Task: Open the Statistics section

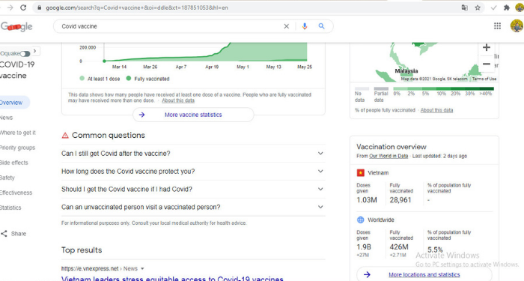Action: (x=10, y=208)
